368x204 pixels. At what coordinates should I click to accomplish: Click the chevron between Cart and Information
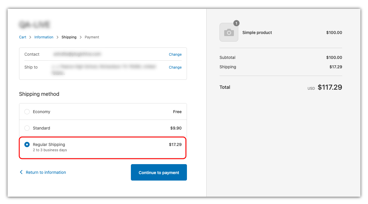[30, 37]
